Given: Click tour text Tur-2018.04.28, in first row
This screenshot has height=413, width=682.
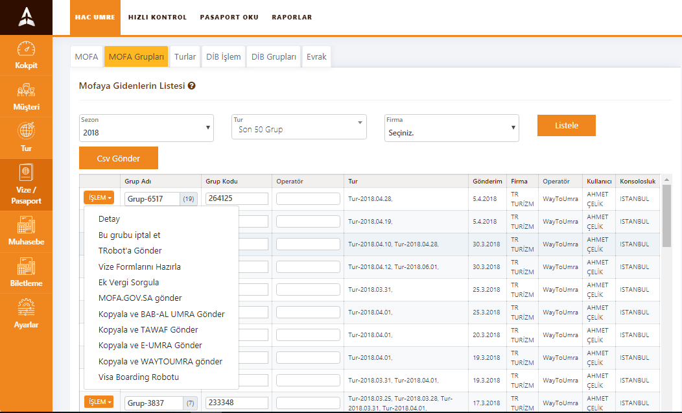Looking at the screenshot, I should 370,199.
